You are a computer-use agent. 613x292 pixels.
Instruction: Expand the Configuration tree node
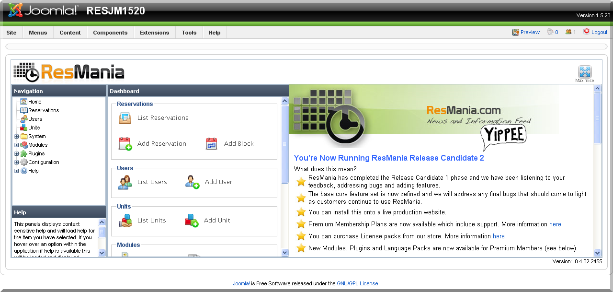[x=17, y=163]
